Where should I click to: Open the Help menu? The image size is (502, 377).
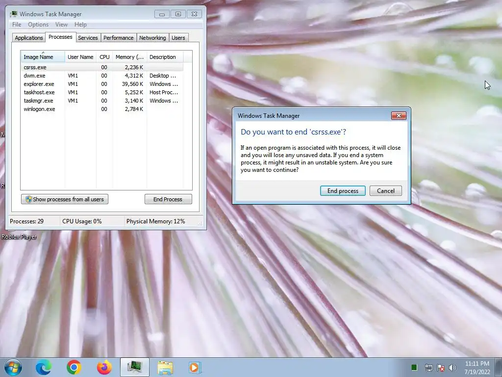pyautogui.click(x=80, y=25)
